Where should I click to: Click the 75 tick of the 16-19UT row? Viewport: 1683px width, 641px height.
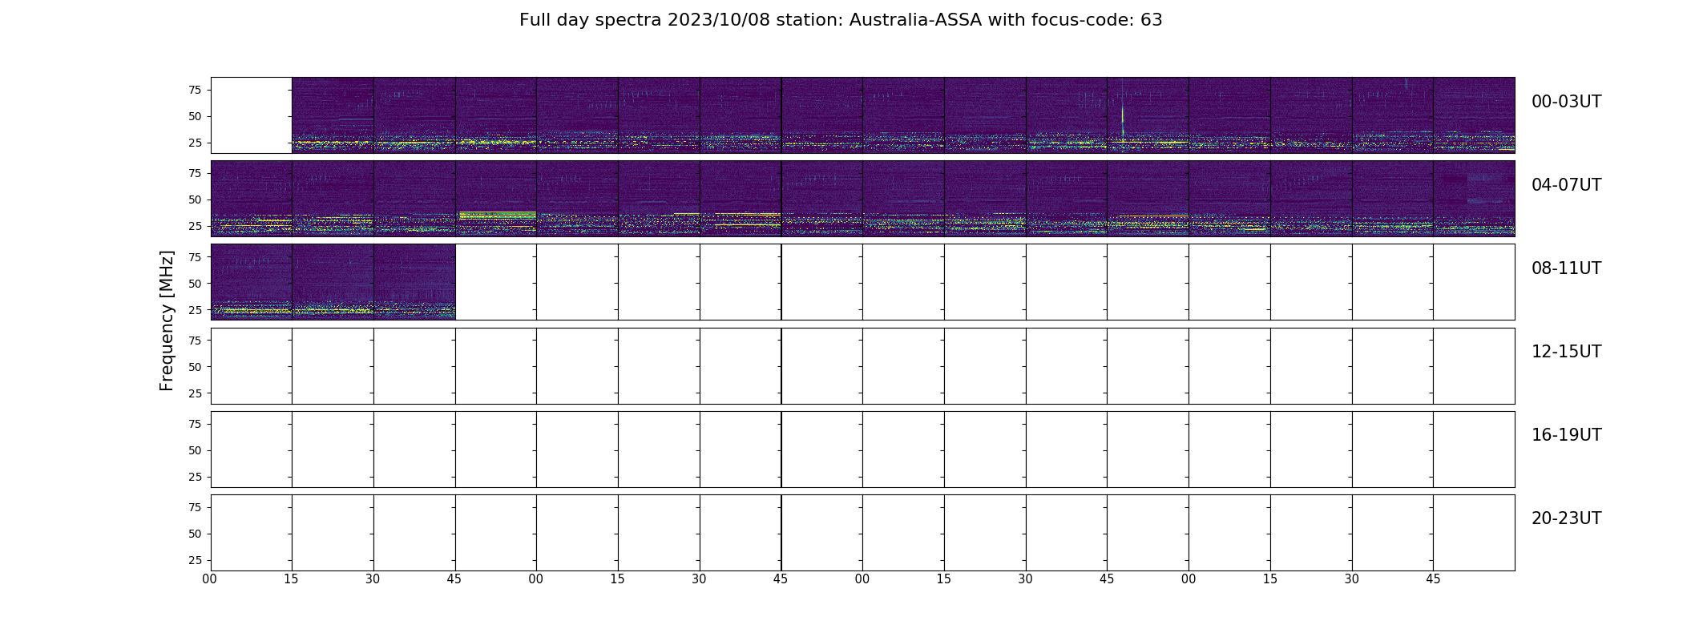click(195, 424)
